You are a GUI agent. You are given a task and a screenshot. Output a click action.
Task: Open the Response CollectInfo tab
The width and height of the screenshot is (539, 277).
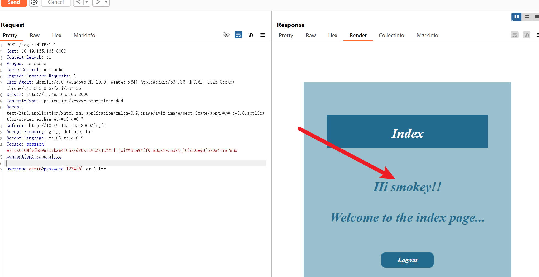391,35
